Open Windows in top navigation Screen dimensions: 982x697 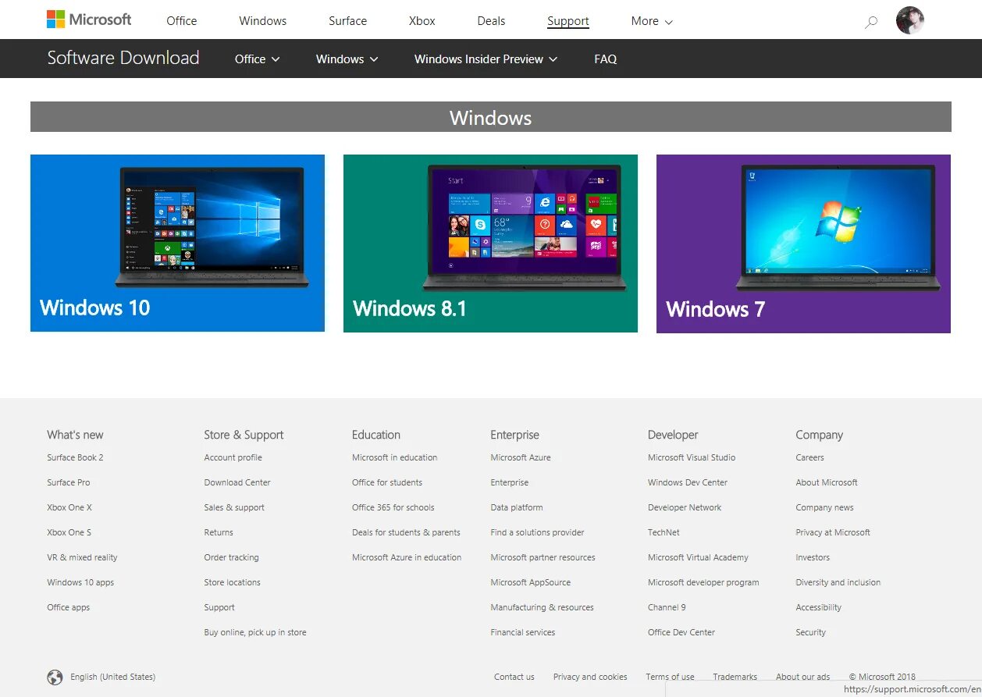263,21
